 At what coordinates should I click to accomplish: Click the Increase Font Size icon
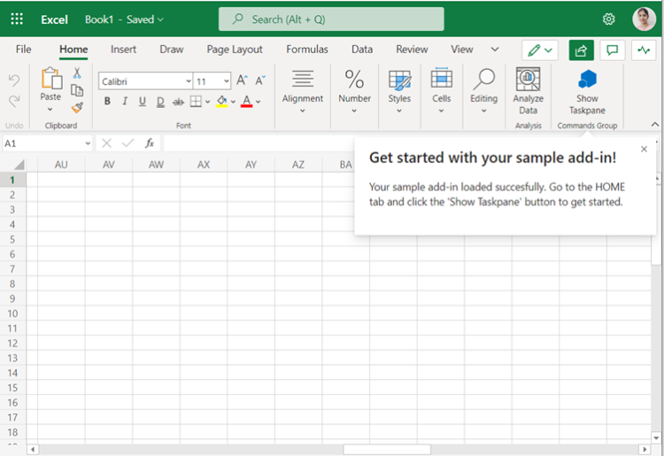[242, 81]
